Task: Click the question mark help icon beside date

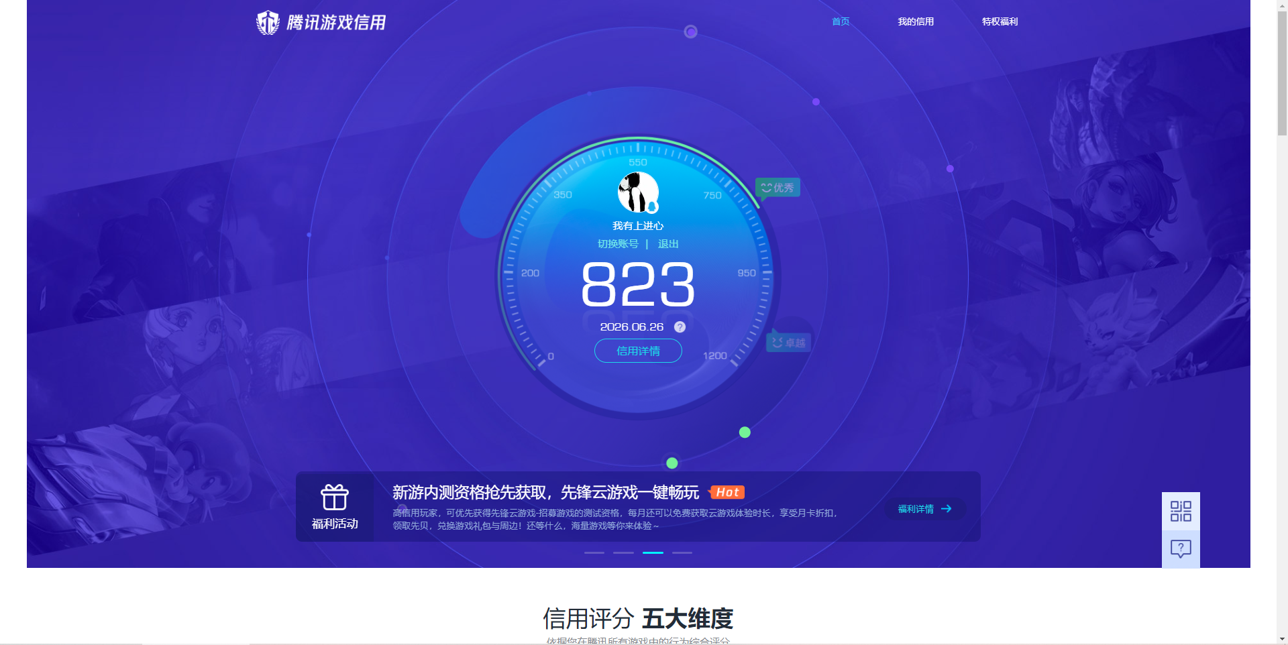Action: click(680, 327)
